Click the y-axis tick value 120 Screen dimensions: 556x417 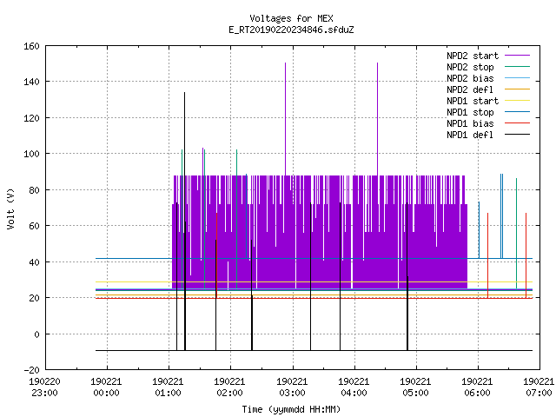click(x=31, y=118)
